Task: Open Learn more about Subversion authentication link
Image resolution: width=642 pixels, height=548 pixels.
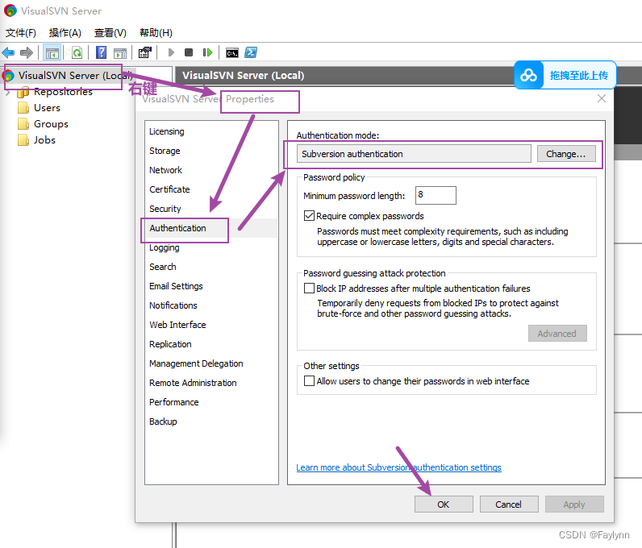Action: click(x=398, y=467)
